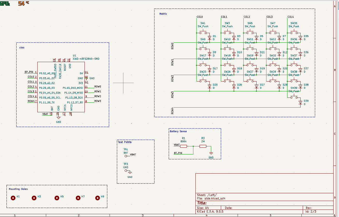This screenshot has height=217, width=339.
Task: Click the TP3 GND test point circle
Action: click(126, 171)
